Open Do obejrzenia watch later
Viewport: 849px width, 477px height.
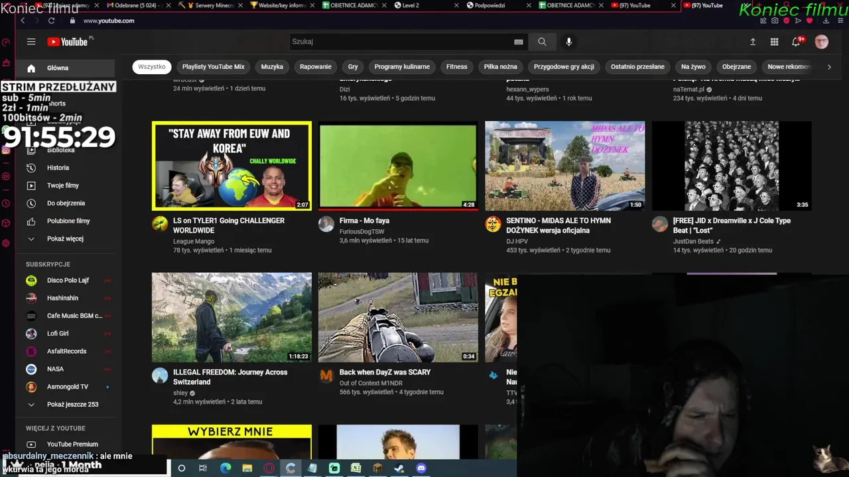pos(65,203)
